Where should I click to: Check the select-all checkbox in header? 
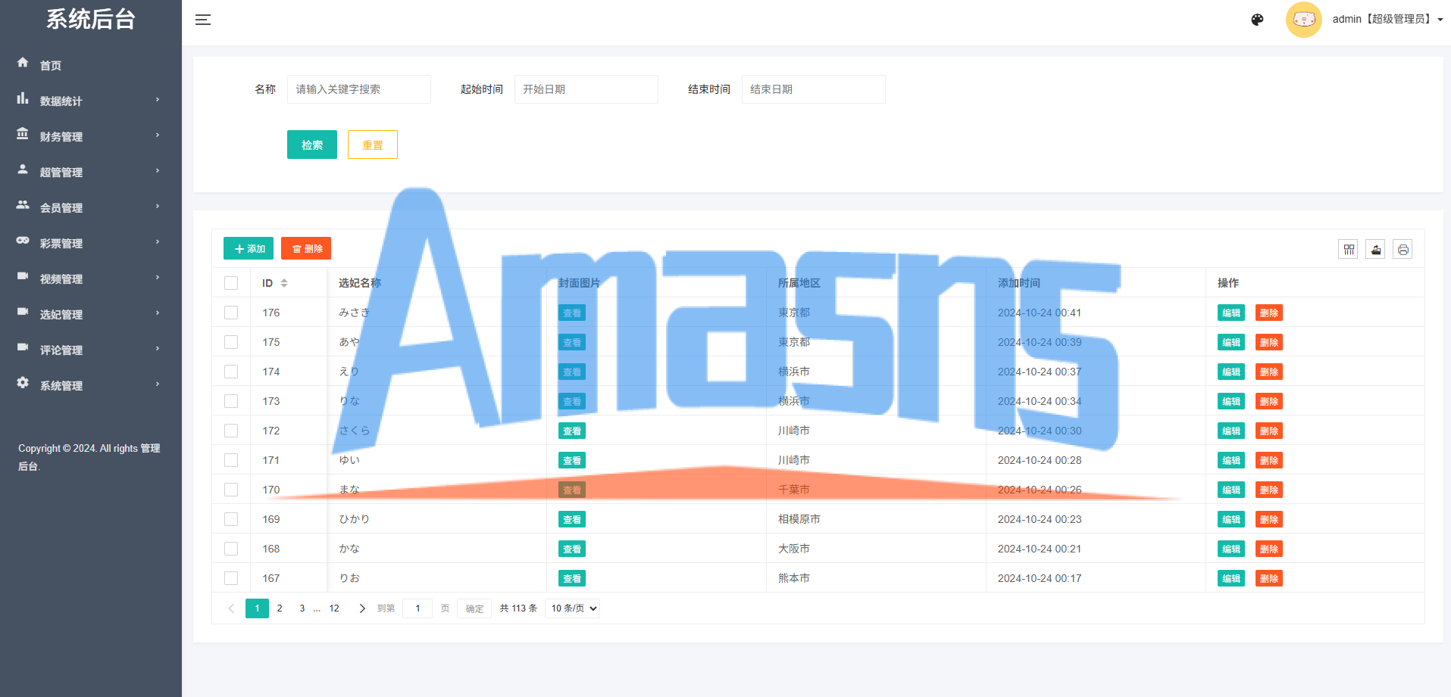pyautogui.click(x=231, y=283)
